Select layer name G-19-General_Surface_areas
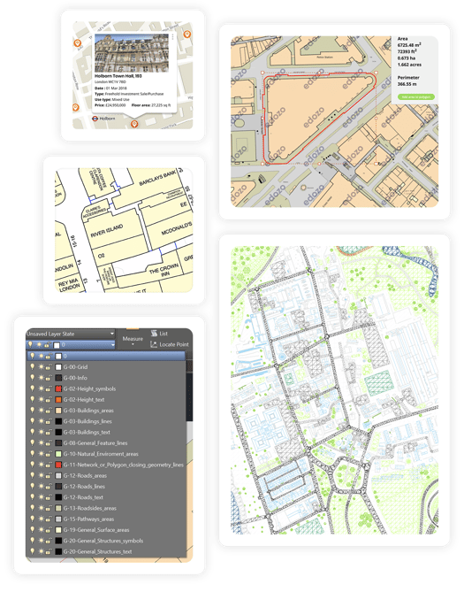Viewport: 464px width, 592px height. 96,530
